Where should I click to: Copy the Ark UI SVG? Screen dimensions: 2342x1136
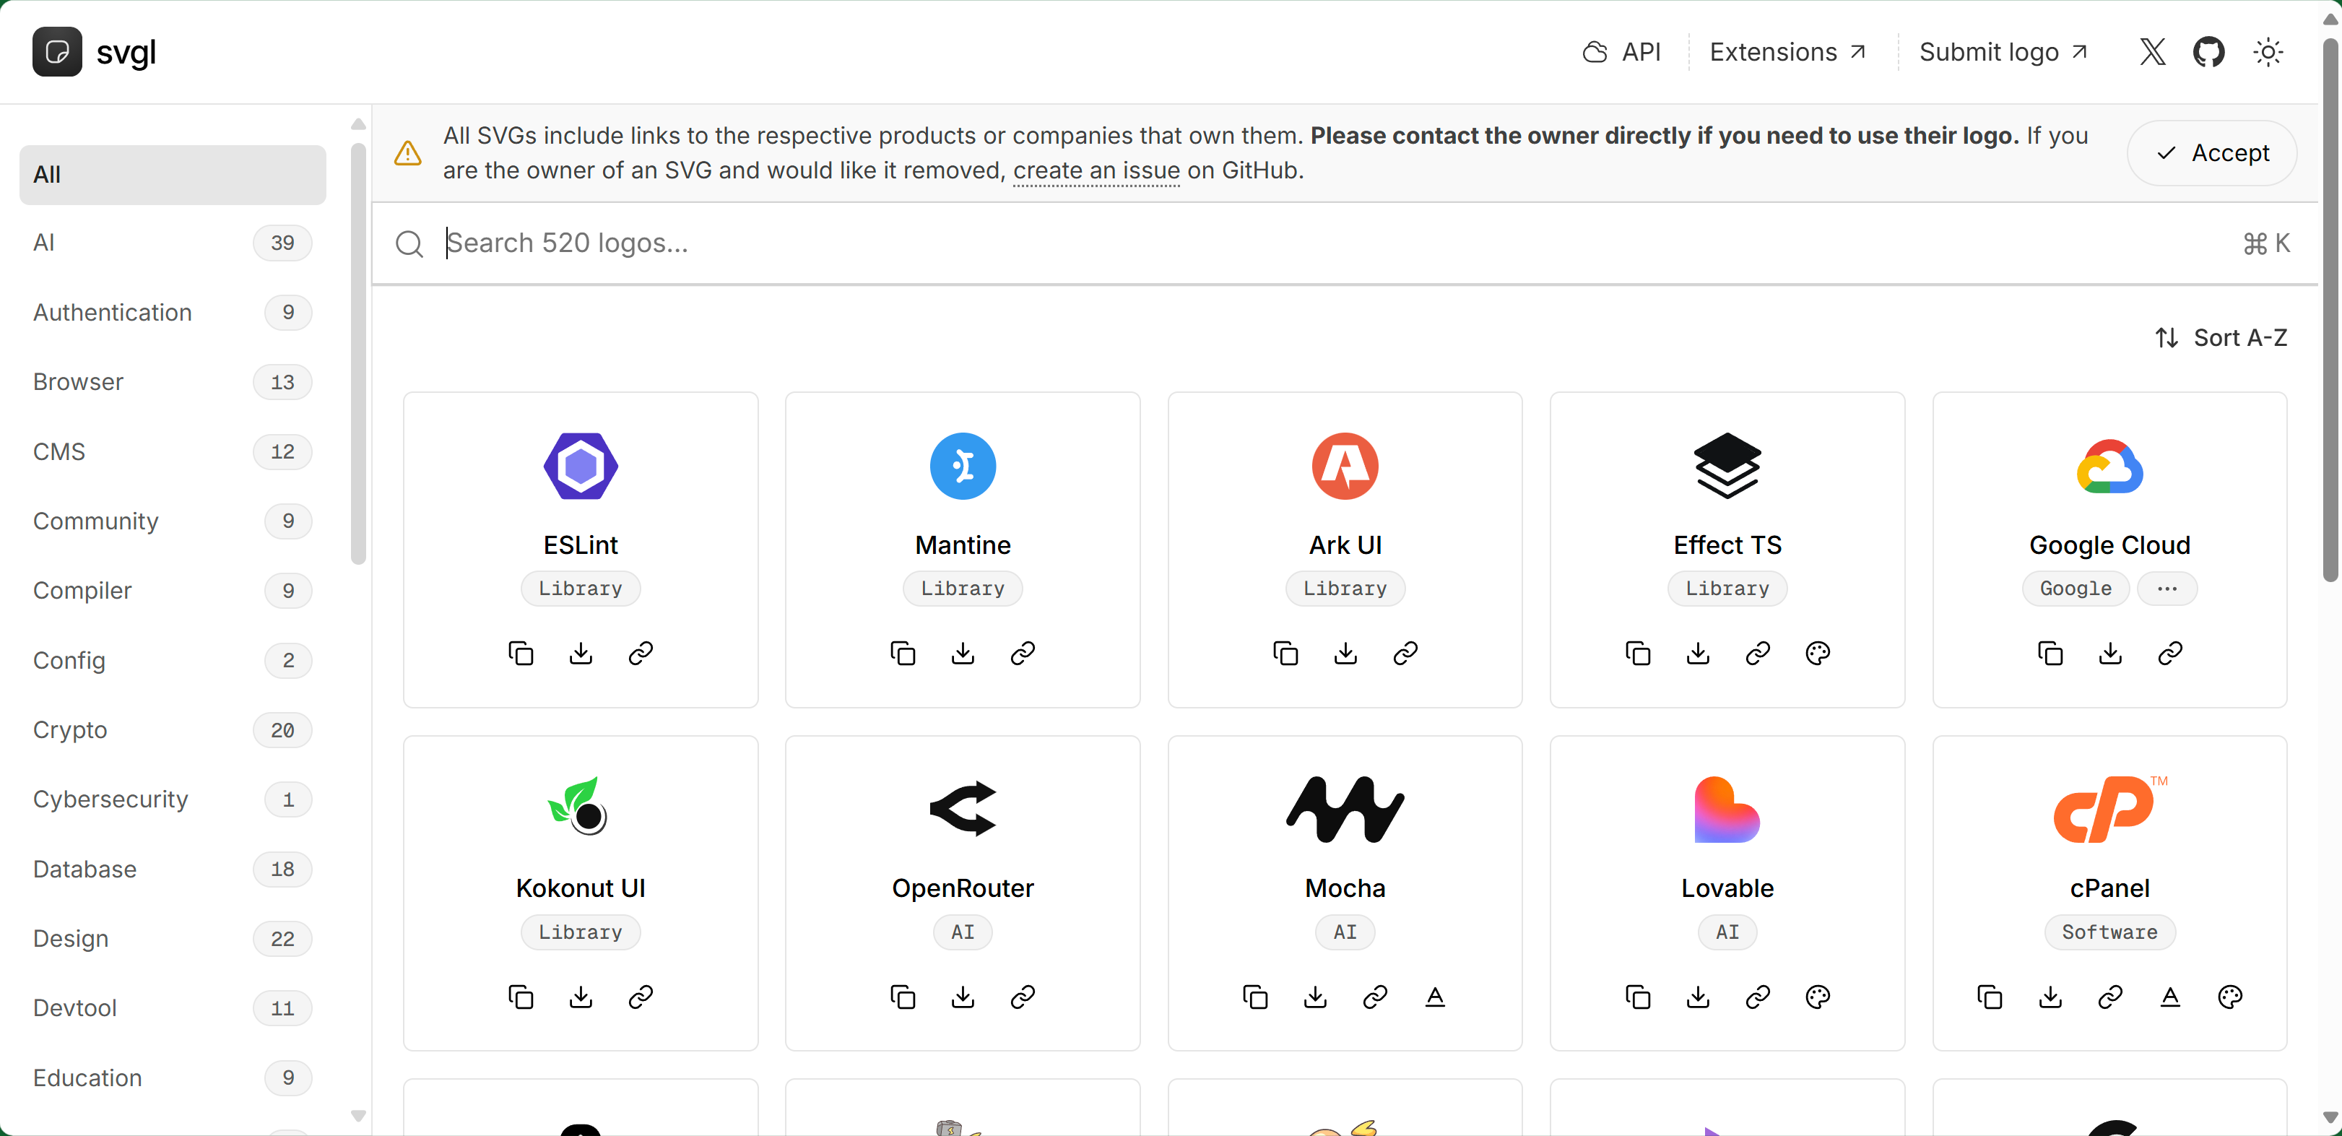point(1285,653)
